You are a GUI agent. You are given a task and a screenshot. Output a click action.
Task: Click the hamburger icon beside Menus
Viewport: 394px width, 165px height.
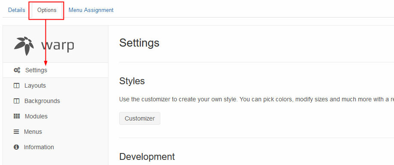tap(16, 132)
